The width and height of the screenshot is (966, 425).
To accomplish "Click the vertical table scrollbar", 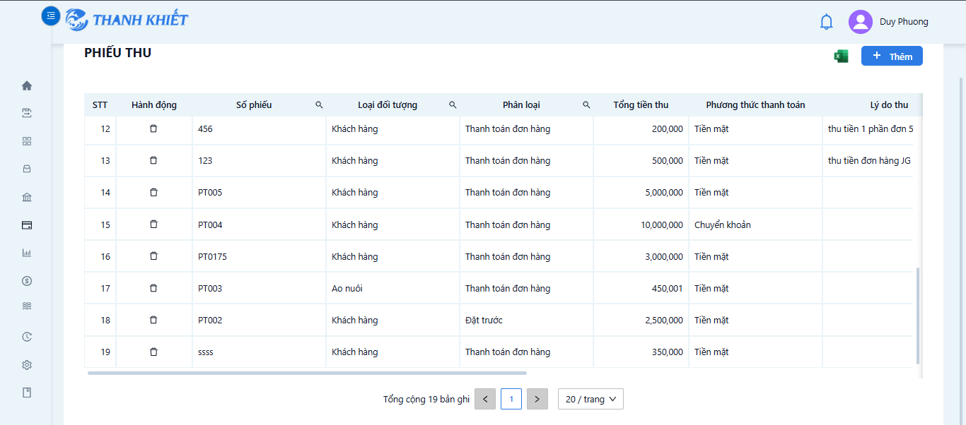I will tap(918, 316).
